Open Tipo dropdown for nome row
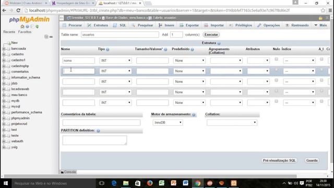The image size is (334, 188). [x=115, y=61]
